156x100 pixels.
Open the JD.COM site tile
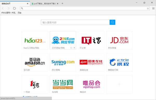pos(119,40)
